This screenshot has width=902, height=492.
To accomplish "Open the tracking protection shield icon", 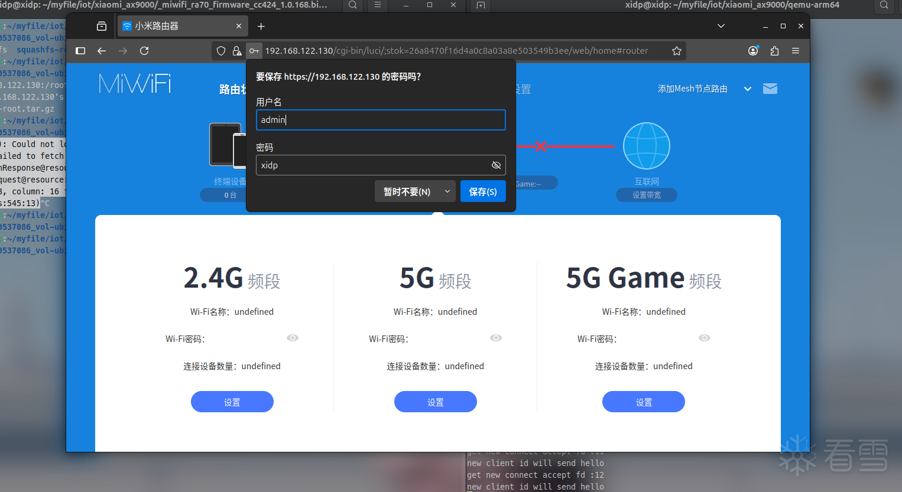I will pyautogui.click(x=221, y=51).
